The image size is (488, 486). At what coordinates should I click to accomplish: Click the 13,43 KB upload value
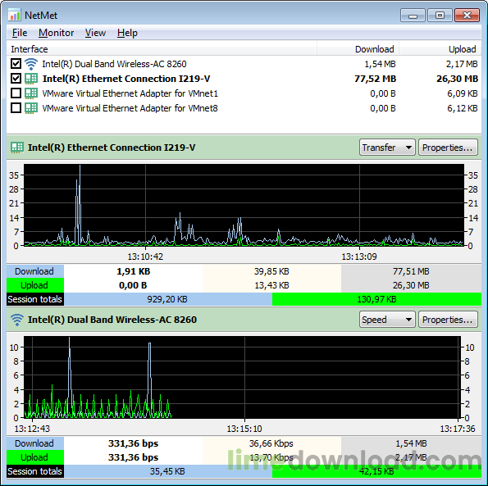(271, 285)
